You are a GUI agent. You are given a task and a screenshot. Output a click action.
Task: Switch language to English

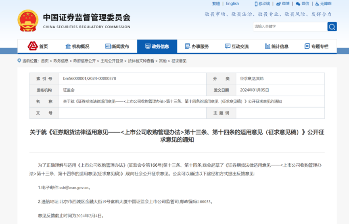coord(232,4)
